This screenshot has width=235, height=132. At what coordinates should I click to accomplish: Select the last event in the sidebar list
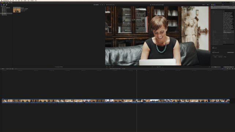[6, 15]
